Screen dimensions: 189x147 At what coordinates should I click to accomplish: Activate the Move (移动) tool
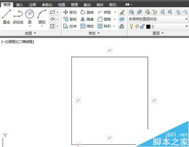point(70,12)
